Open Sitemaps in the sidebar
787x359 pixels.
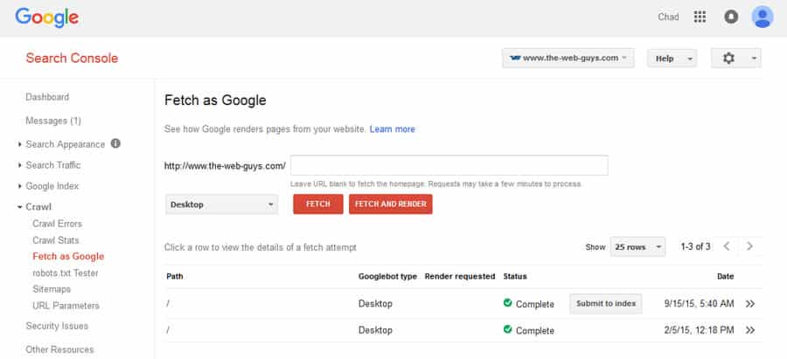point(52,289)
